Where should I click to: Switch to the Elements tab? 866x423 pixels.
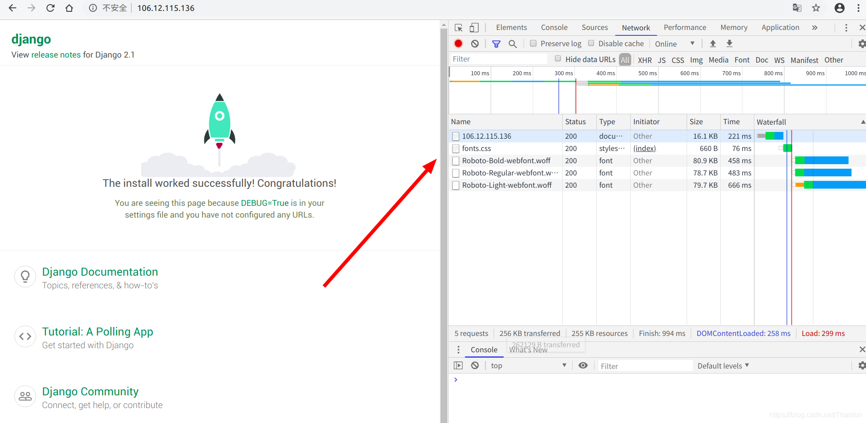(511, 28)
